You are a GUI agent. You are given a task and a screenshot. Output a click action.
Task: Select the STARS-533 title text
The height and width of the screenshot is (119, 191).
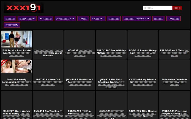[x=175, y=115]
